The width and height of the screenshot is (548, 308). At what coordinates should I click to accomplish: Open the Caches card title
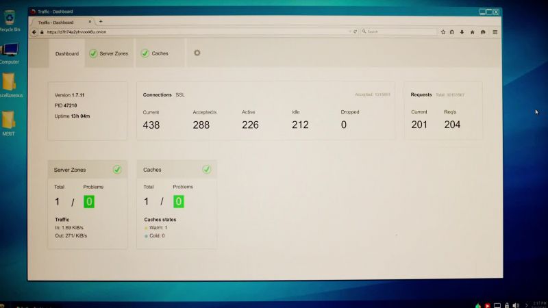pyautogui.click(x=152, y=170)
